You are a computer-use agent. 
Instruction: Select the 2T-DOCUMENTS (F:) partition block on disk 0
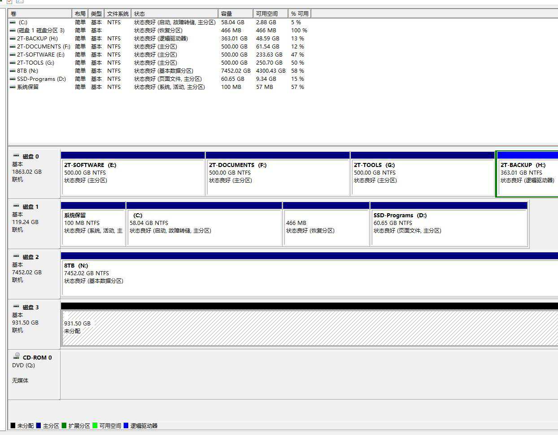coord(278,177)
